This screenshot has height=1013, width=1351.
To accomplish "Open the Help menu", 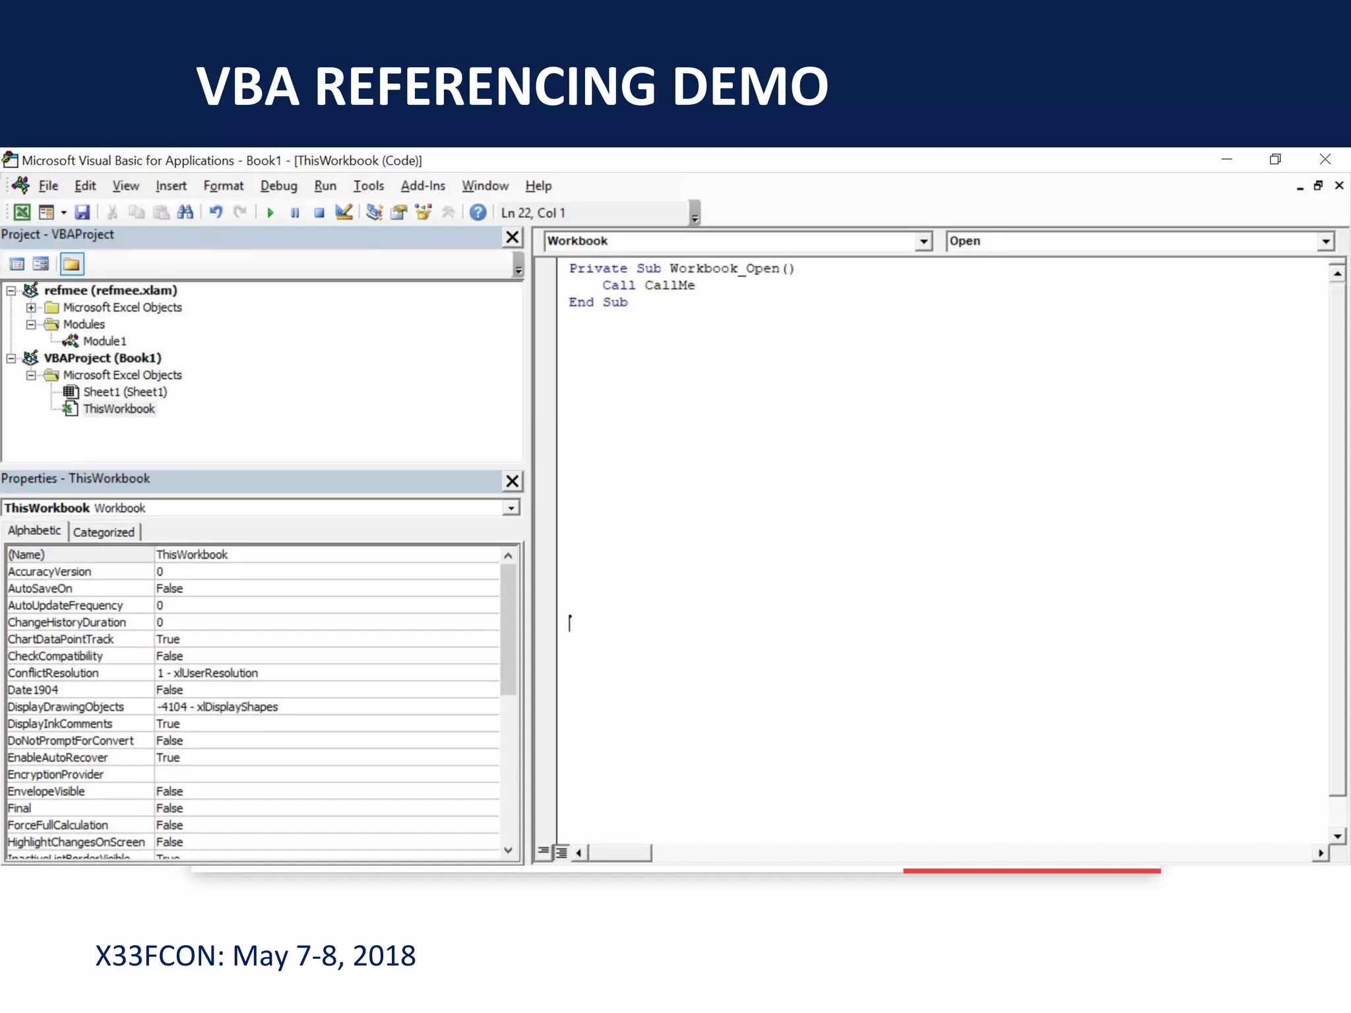I will point(538,186).
